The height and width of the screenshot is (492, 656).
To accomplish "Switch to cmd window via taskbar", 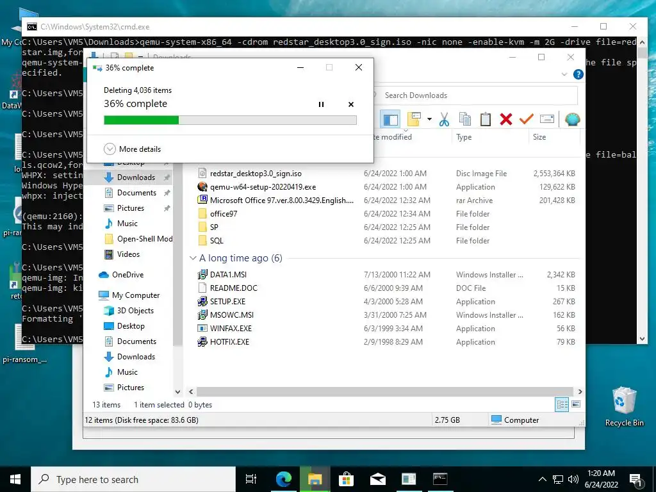I will click(x=440, y=479).
